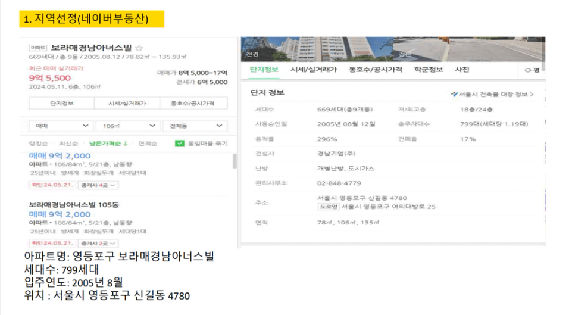Click 보라매경남아너스빌 complex title
The image size is (572, 315).
[91, 48]
